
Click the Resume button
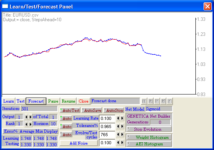(68, 101)
